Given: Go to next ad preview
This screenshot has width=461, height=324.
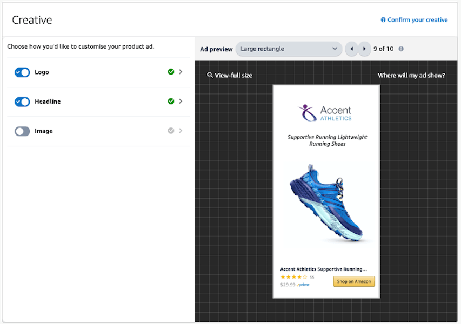Looking at the screenshot, I should pyautogui.click(x=364, y=49).
